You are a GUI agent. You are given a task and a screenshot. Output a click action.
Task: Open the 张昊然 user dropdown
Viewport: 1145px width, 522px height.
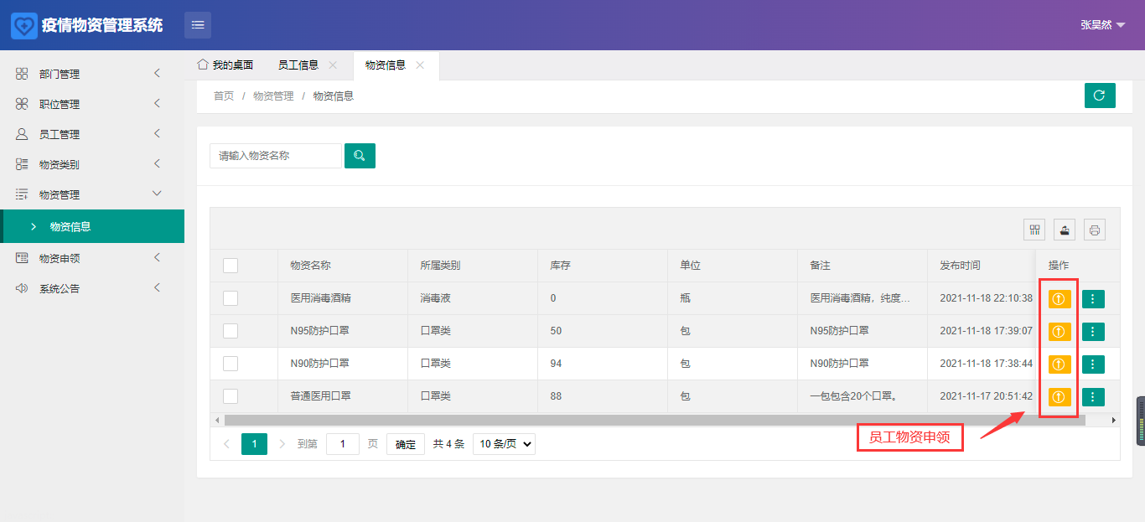click(1102, 25)
